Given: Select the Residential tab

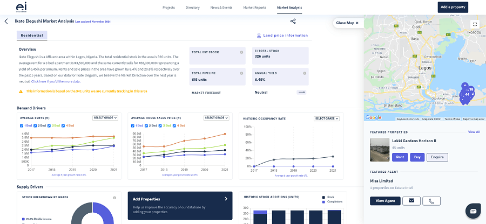Looking at the screenshot, I should pos(32,35).
